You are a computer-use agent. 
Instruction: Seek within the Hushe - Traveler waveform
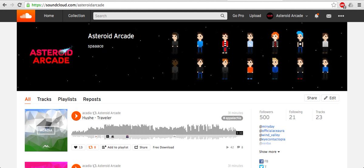[157, 132]
